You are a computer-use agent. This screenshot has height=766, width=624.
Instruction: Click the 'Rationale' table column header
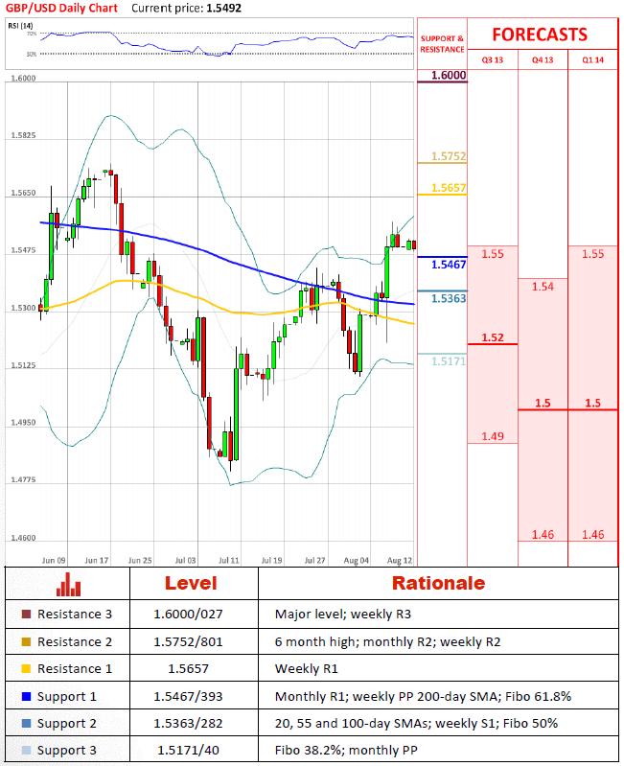click(438, 583)
